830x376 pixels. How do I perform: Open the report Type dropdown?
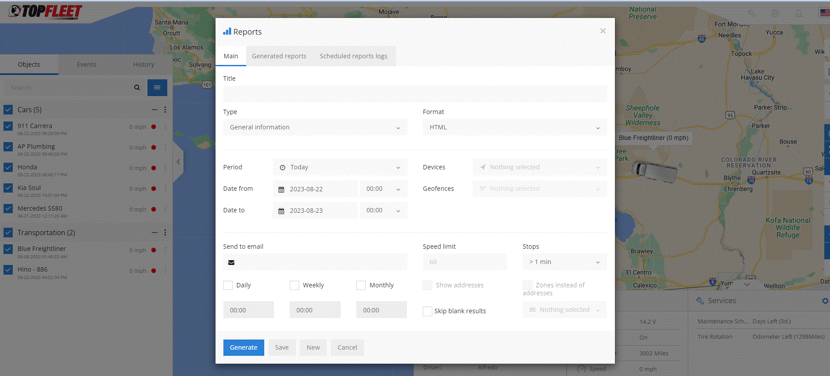click(x=315, y=128)
